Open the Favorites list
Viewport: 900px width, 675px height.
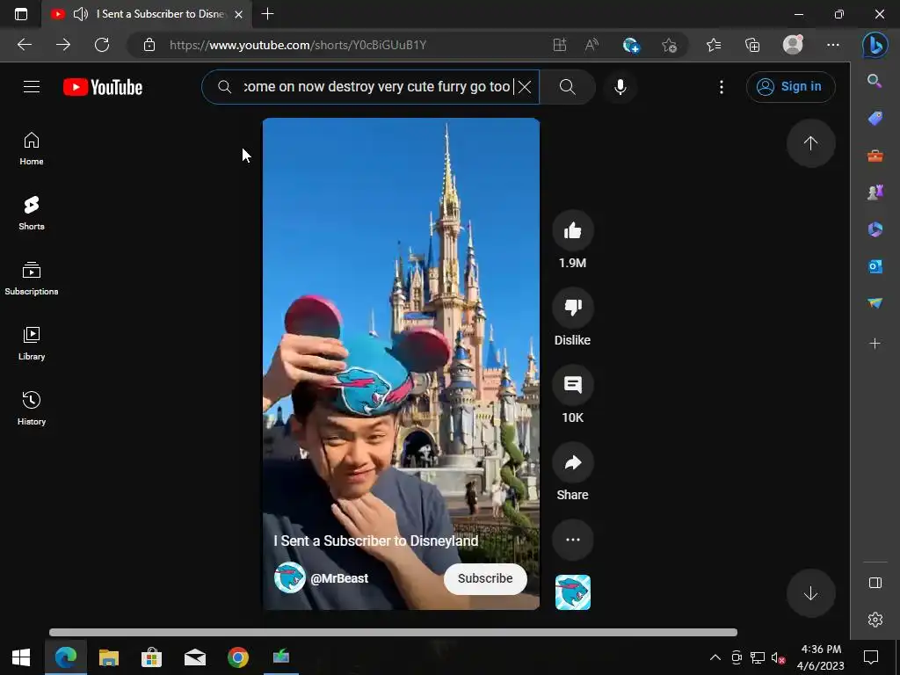[714, 45]
